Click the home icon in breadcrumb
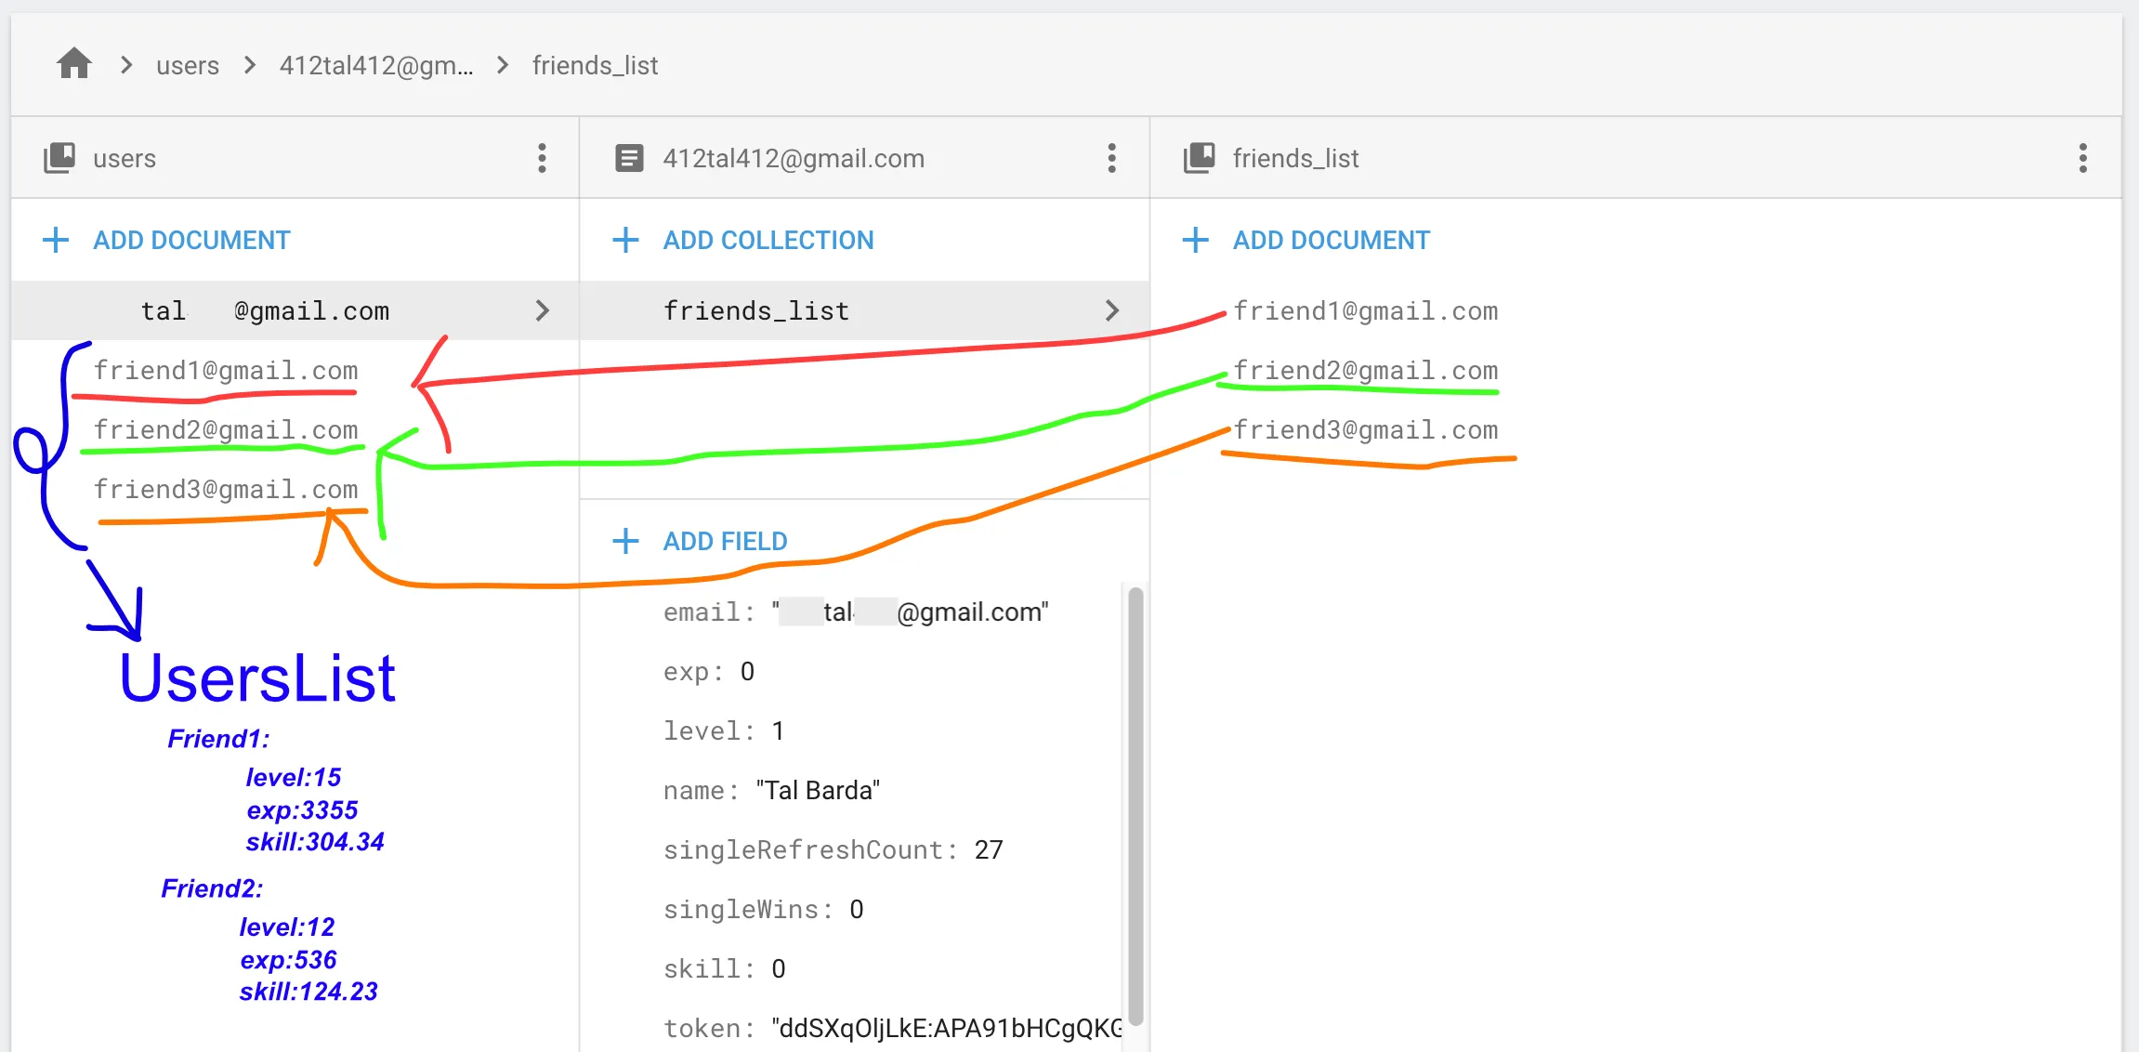The image size is (2139, 1052). click(x=73, y=64)
